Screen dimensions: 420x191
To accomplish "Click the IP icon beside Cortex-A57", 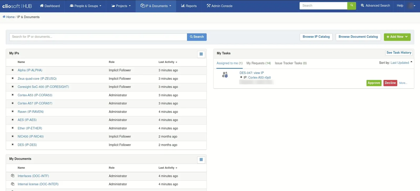I will (x=13, y=103).
